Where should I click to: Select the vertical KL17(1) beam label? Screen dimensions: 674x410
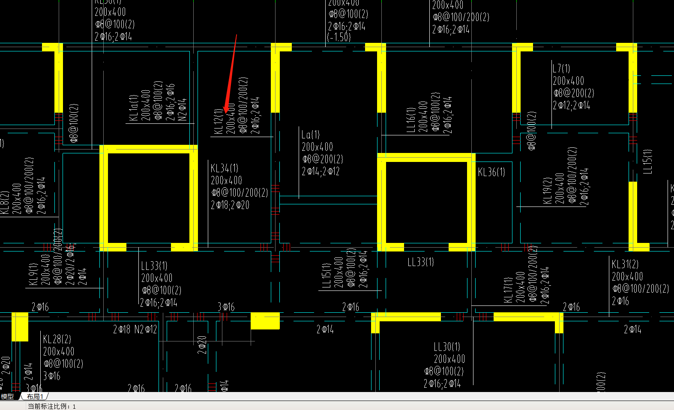coord(508,290)
